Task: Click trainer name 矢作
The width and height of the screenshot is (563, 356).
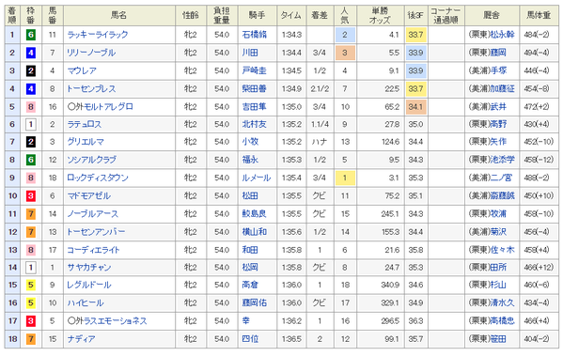Action: click(498, 142)
